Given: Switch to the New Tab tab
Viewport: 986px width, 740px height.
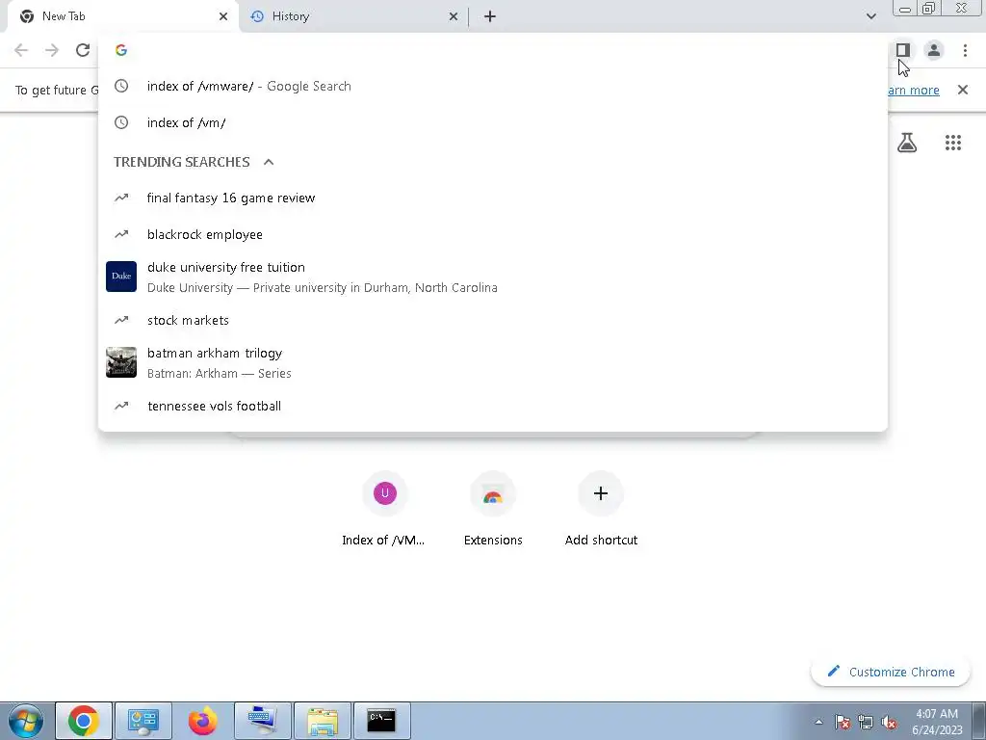Looking at the screenshot, I should [x=123, y=16].
